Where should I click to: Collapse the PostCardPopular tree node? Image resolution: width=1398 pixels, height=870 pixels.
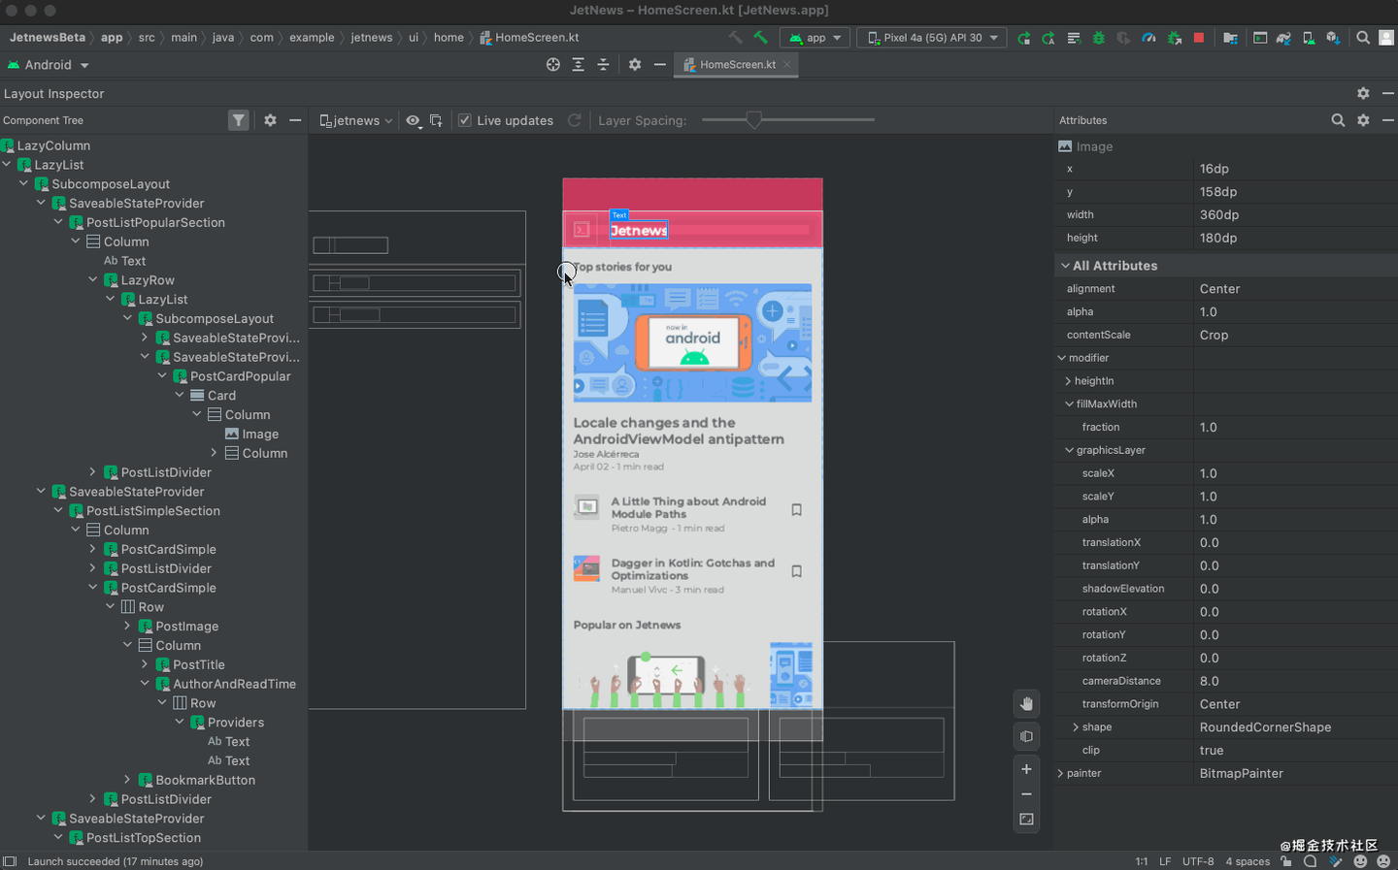pyautogui.click(x=162, y=376)
